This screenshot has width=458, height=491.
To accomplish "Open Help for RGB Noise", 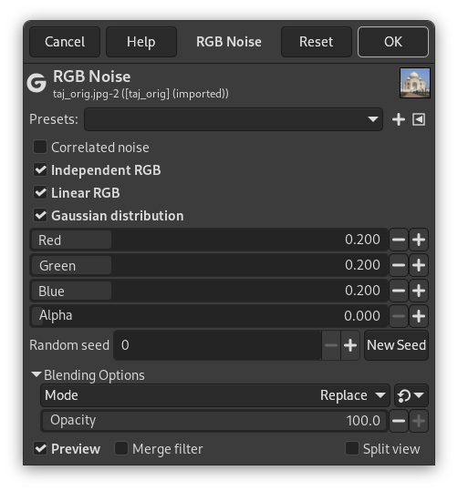I will (141, 42).
